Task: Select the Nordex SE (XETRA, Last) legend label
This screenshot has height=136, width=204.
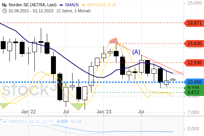Action: (32, 5)
